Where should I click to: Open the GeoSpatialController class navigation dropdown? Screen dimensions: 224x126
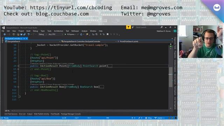click(89, 42)
